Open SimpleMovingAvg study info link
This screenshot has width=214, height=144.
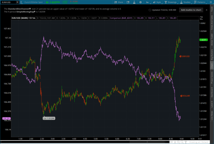(x=26, y=12)
